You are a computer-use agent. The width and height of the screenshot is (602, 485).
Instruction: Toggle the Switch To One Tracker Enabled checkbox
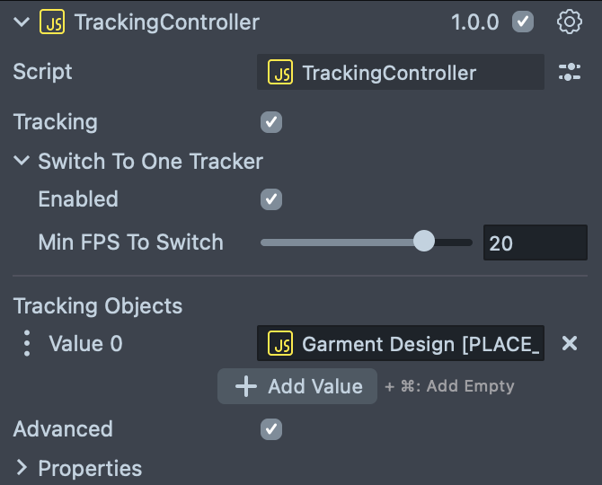coord(271,199)
